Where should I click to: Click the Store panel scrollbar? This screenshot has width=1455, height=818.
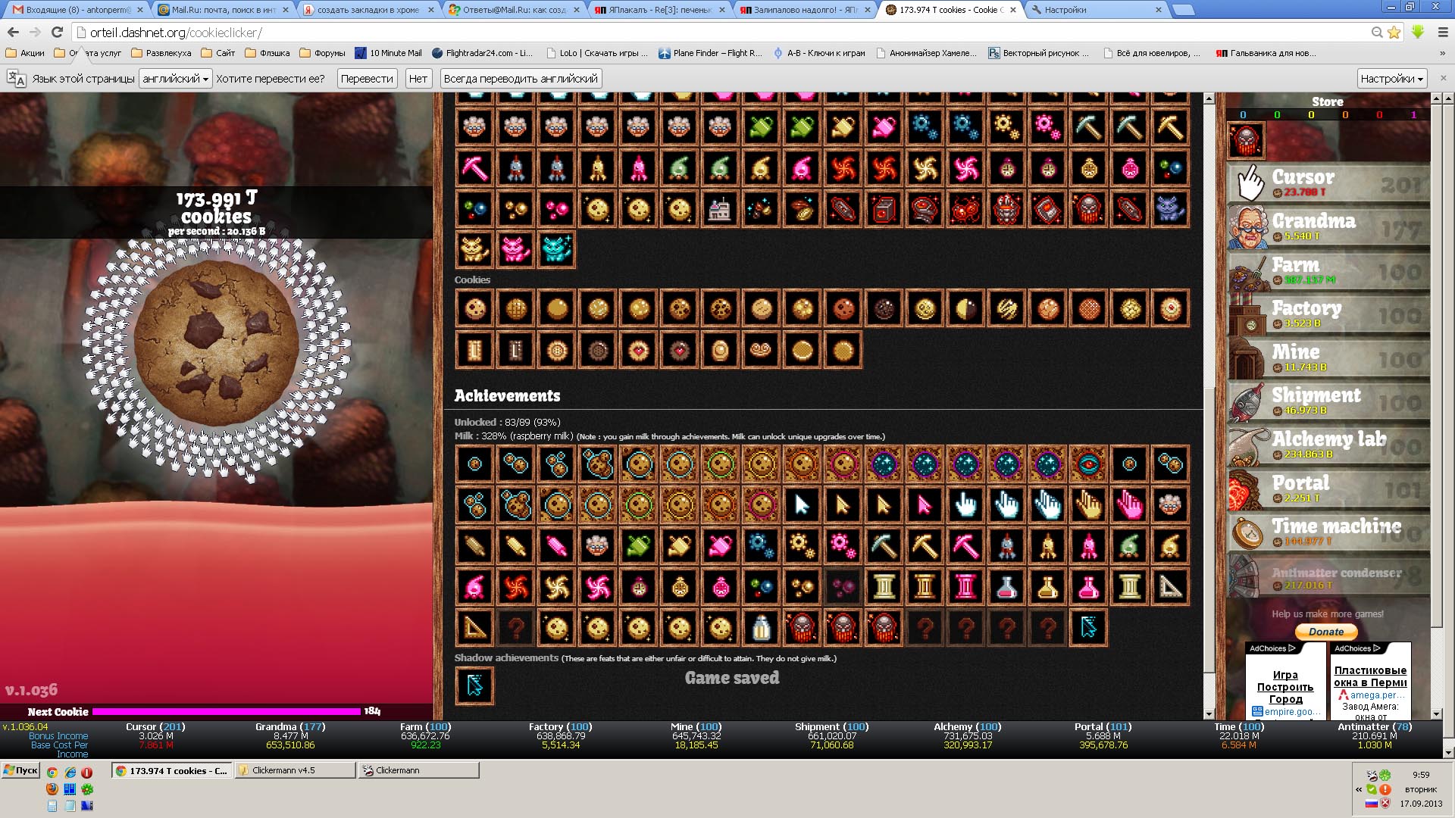tap(1436, 406)
